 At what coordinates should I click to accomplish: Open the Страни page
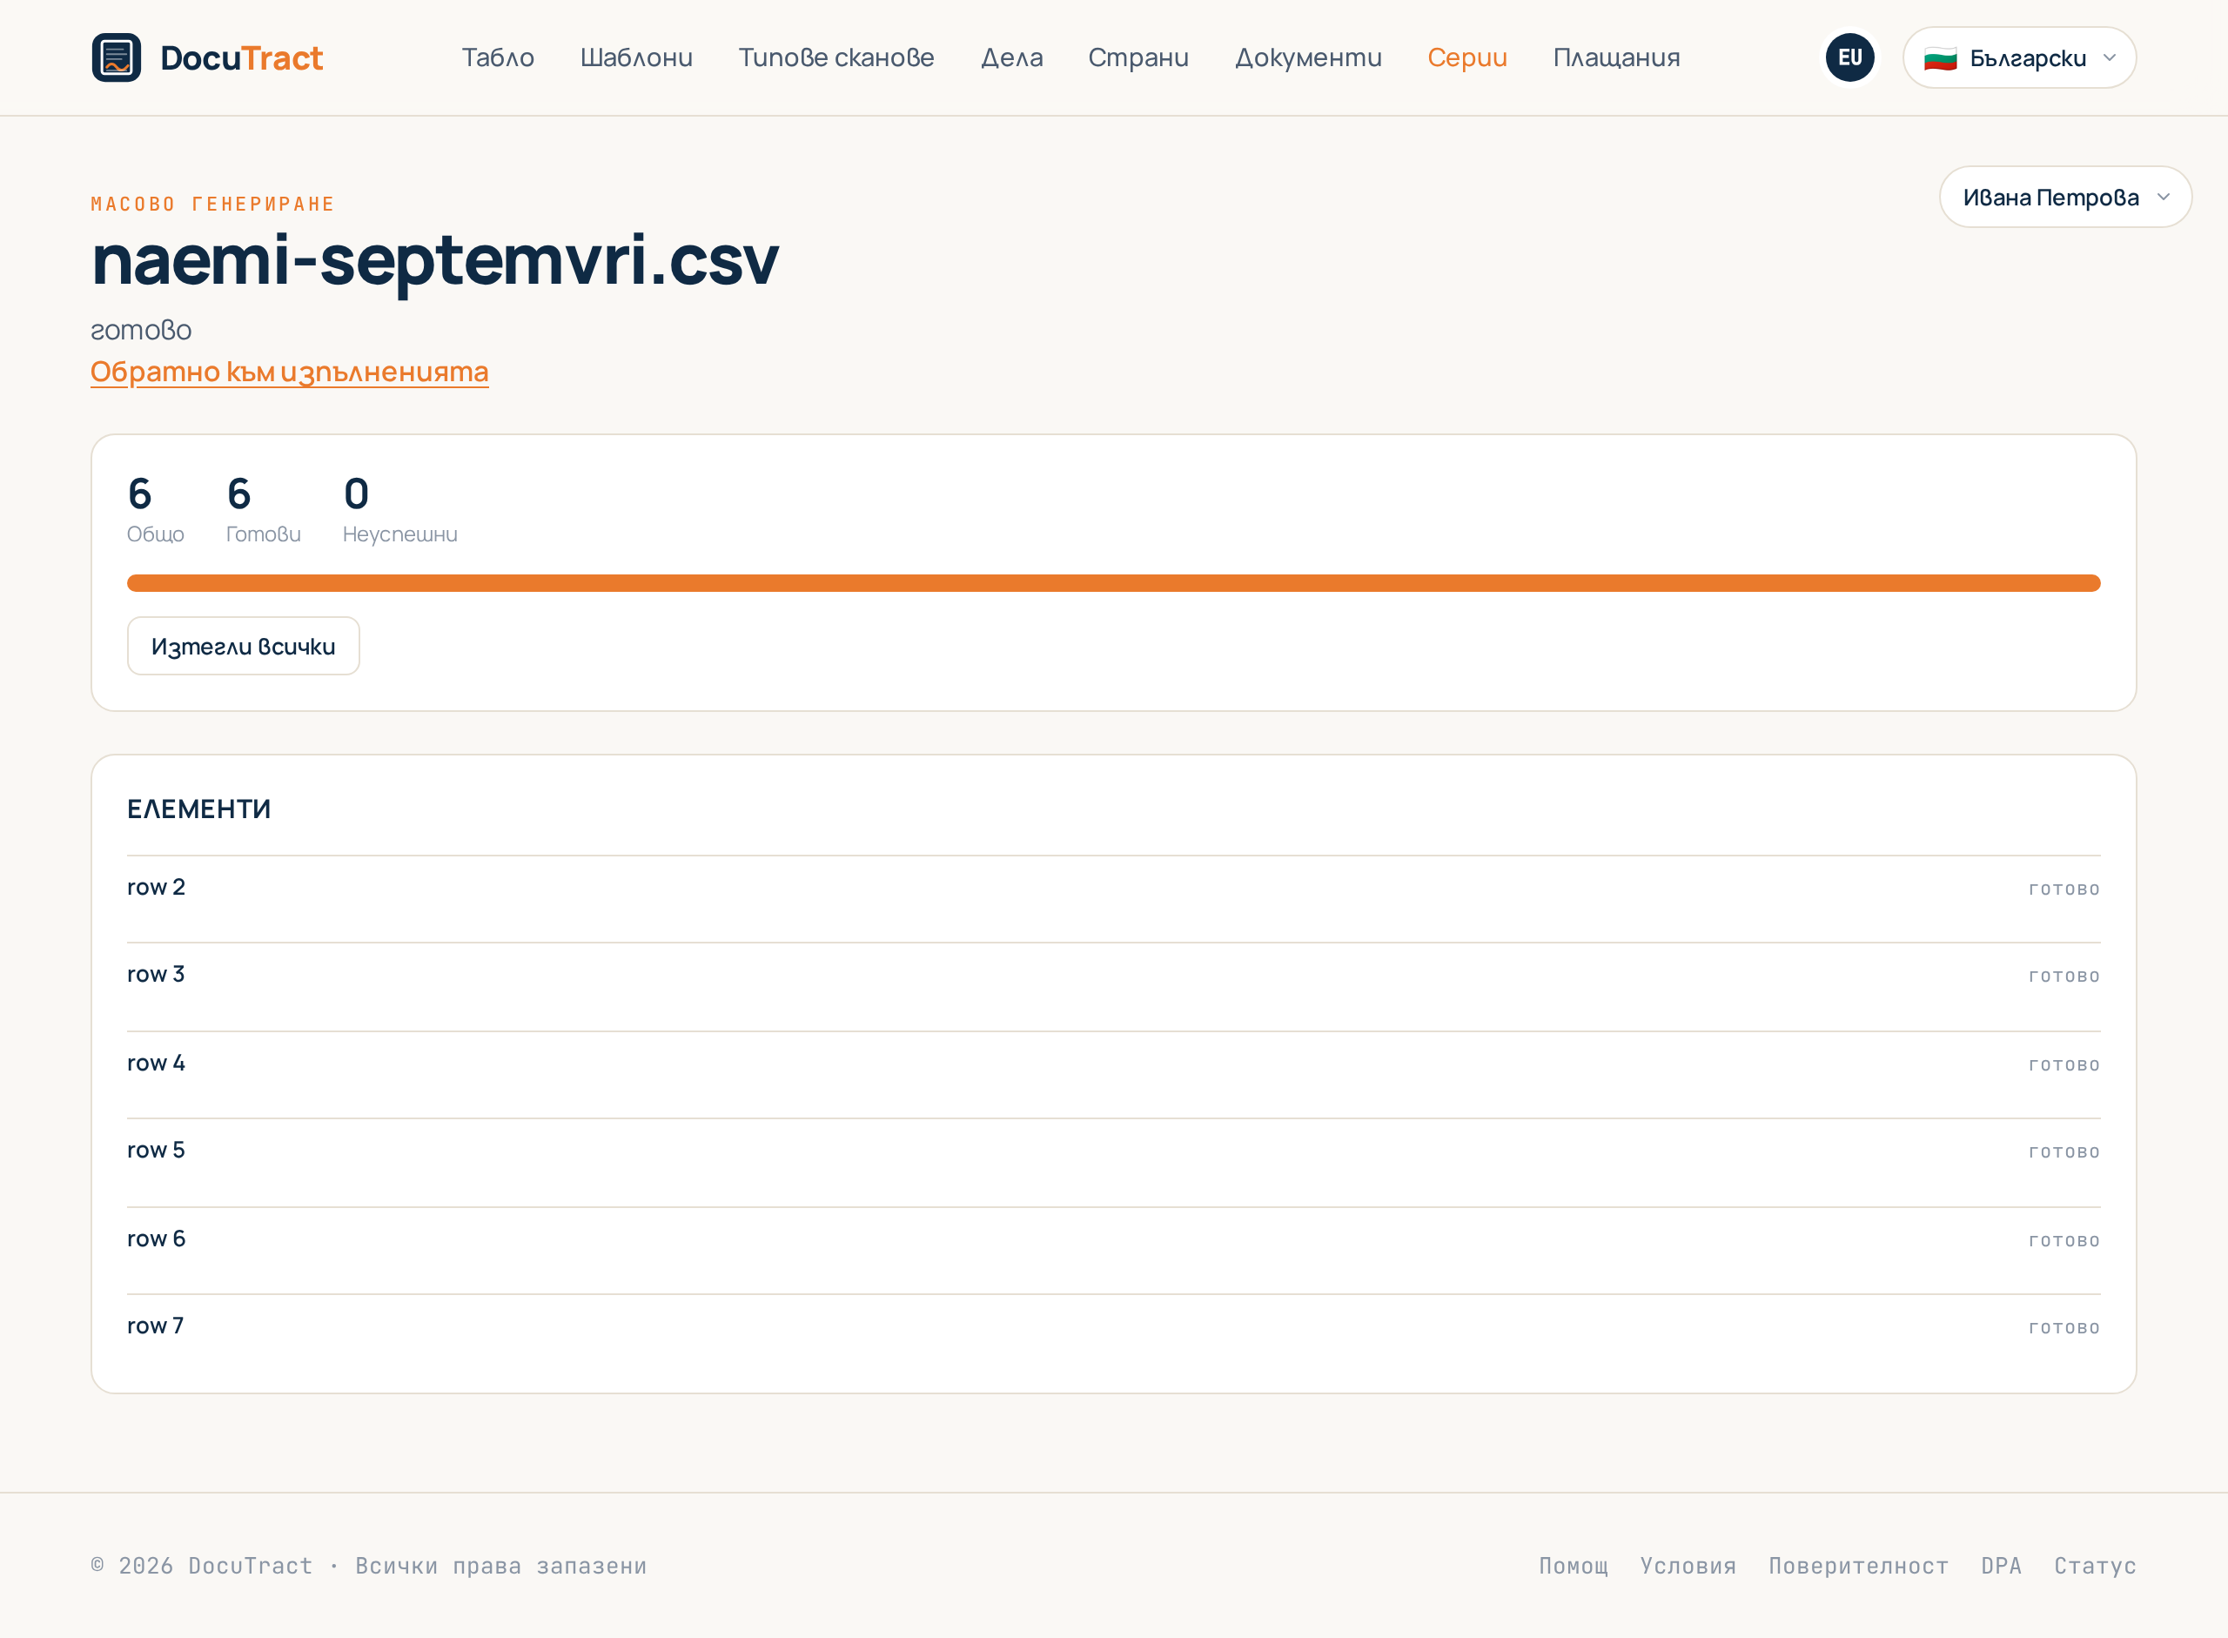pos(1138,57)
